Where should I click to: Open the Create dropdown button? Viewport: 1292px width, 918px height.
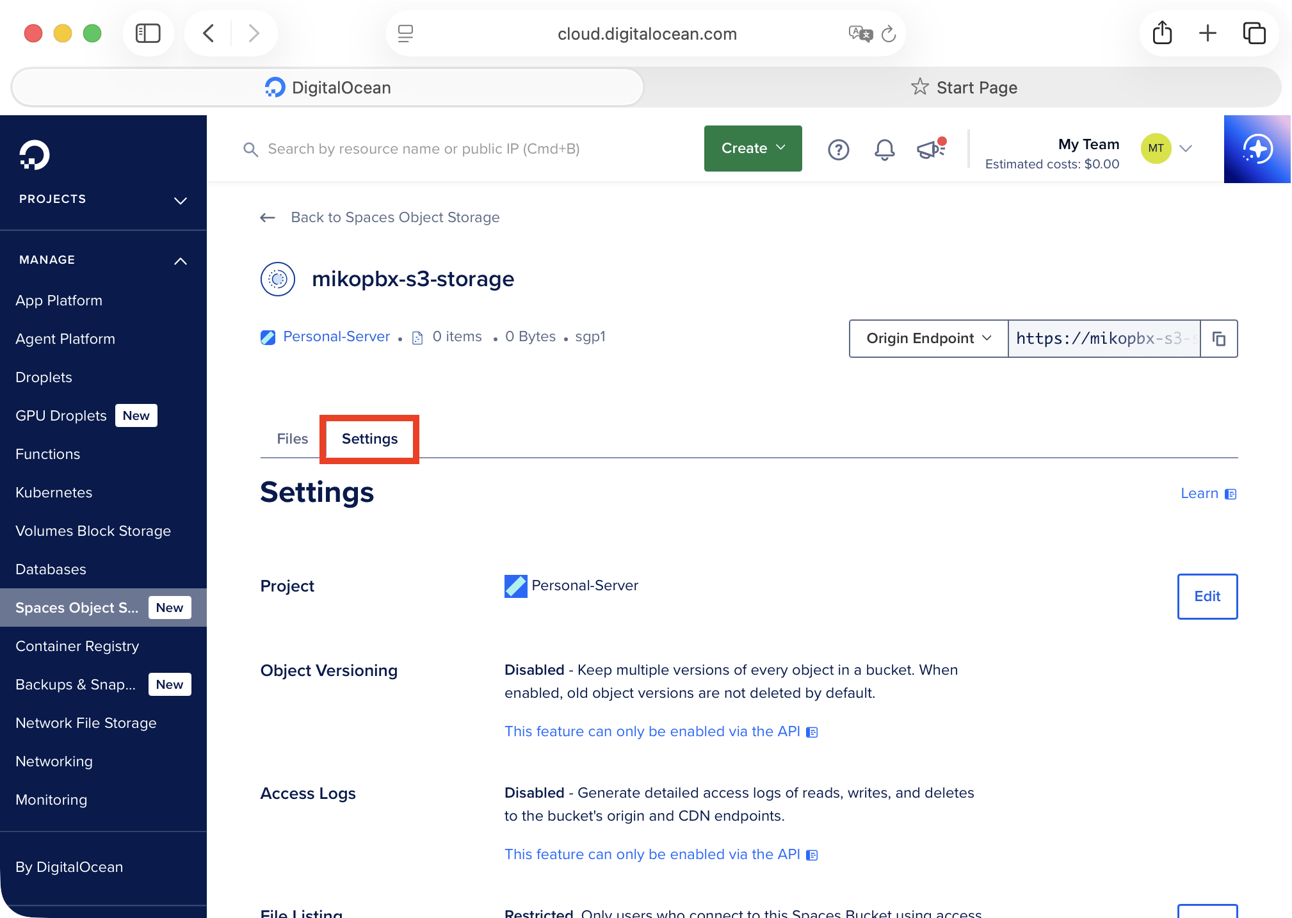pyautogui.click(x=752, y=149)
